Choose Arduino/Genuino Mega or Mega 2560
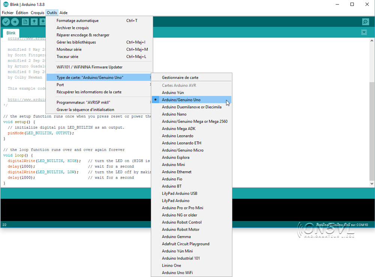This screenshot has height=277, width=375. (x=192, y=121)
